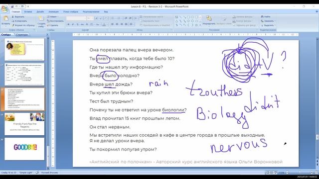Clear all text formatting icon
Image resolution: width=319 pixels, height=179 pixels.
(106, 18)
